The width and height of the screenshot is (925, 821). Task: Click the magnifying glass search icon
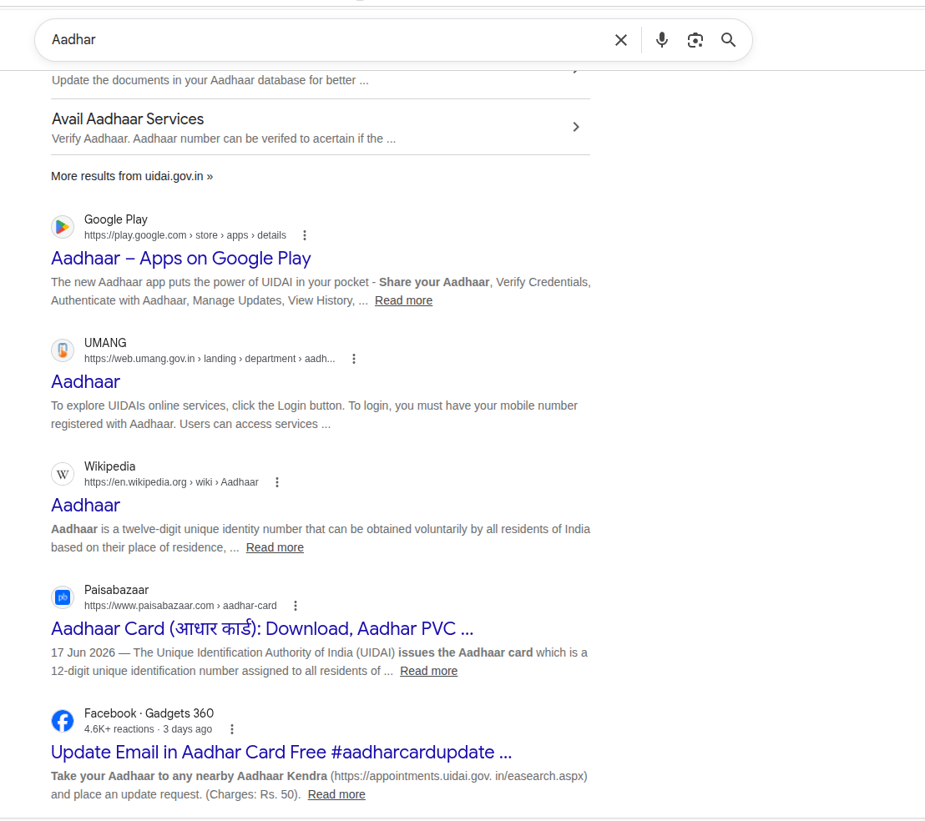coord(729,40)
